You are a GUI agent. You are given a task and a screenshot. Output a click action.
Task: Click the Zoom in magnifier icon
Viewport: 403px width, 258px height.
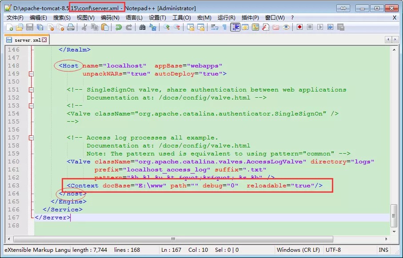167,28
